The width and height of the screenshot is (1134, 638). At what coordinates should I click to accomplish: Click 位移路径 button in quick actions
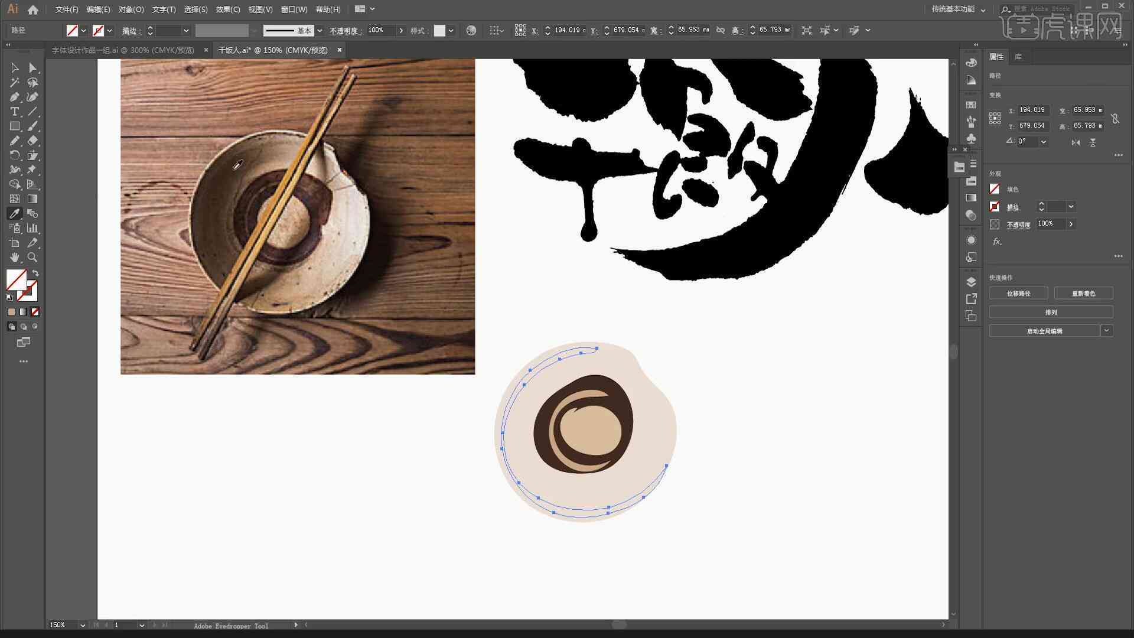1019,293
